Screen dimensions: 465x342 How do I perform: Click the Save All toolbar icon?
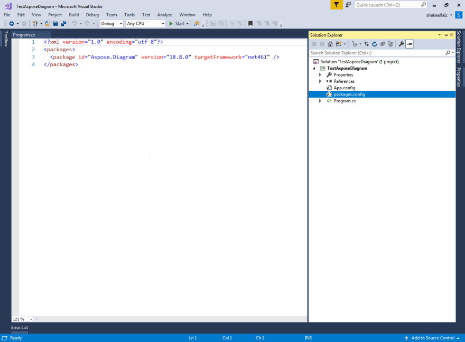point(63,23)
